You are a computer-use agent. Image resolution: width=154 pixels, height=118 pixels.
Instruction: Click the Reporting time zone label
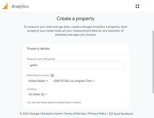pyautogui.click(x=38, y=75)
